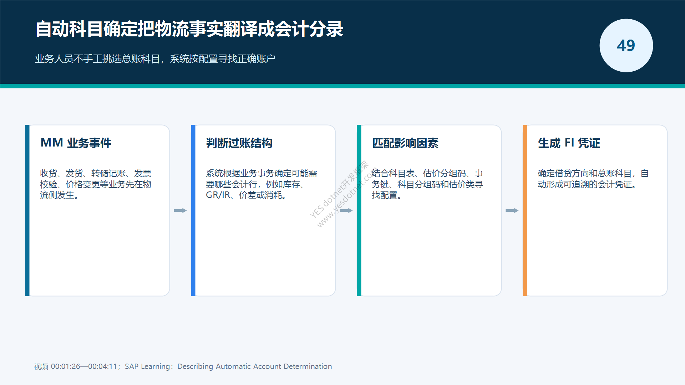Image resolution: width=685 pixels, height=385 pixels.
Task: Select the 判断过账结构 card heading
Action: 239,143
